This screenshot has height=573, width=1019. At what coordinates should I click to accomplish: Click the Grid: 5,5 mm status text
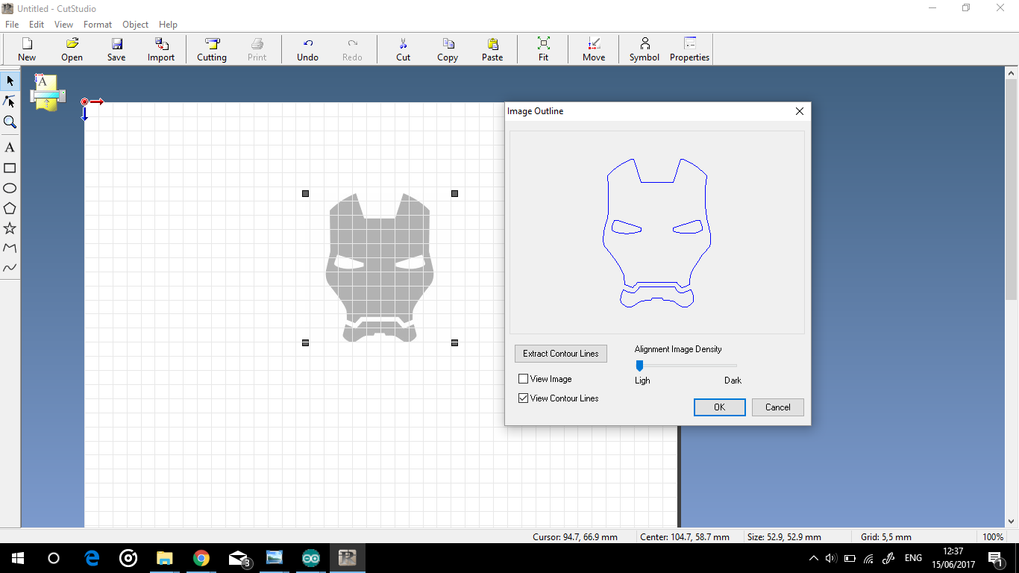(886, 536)
